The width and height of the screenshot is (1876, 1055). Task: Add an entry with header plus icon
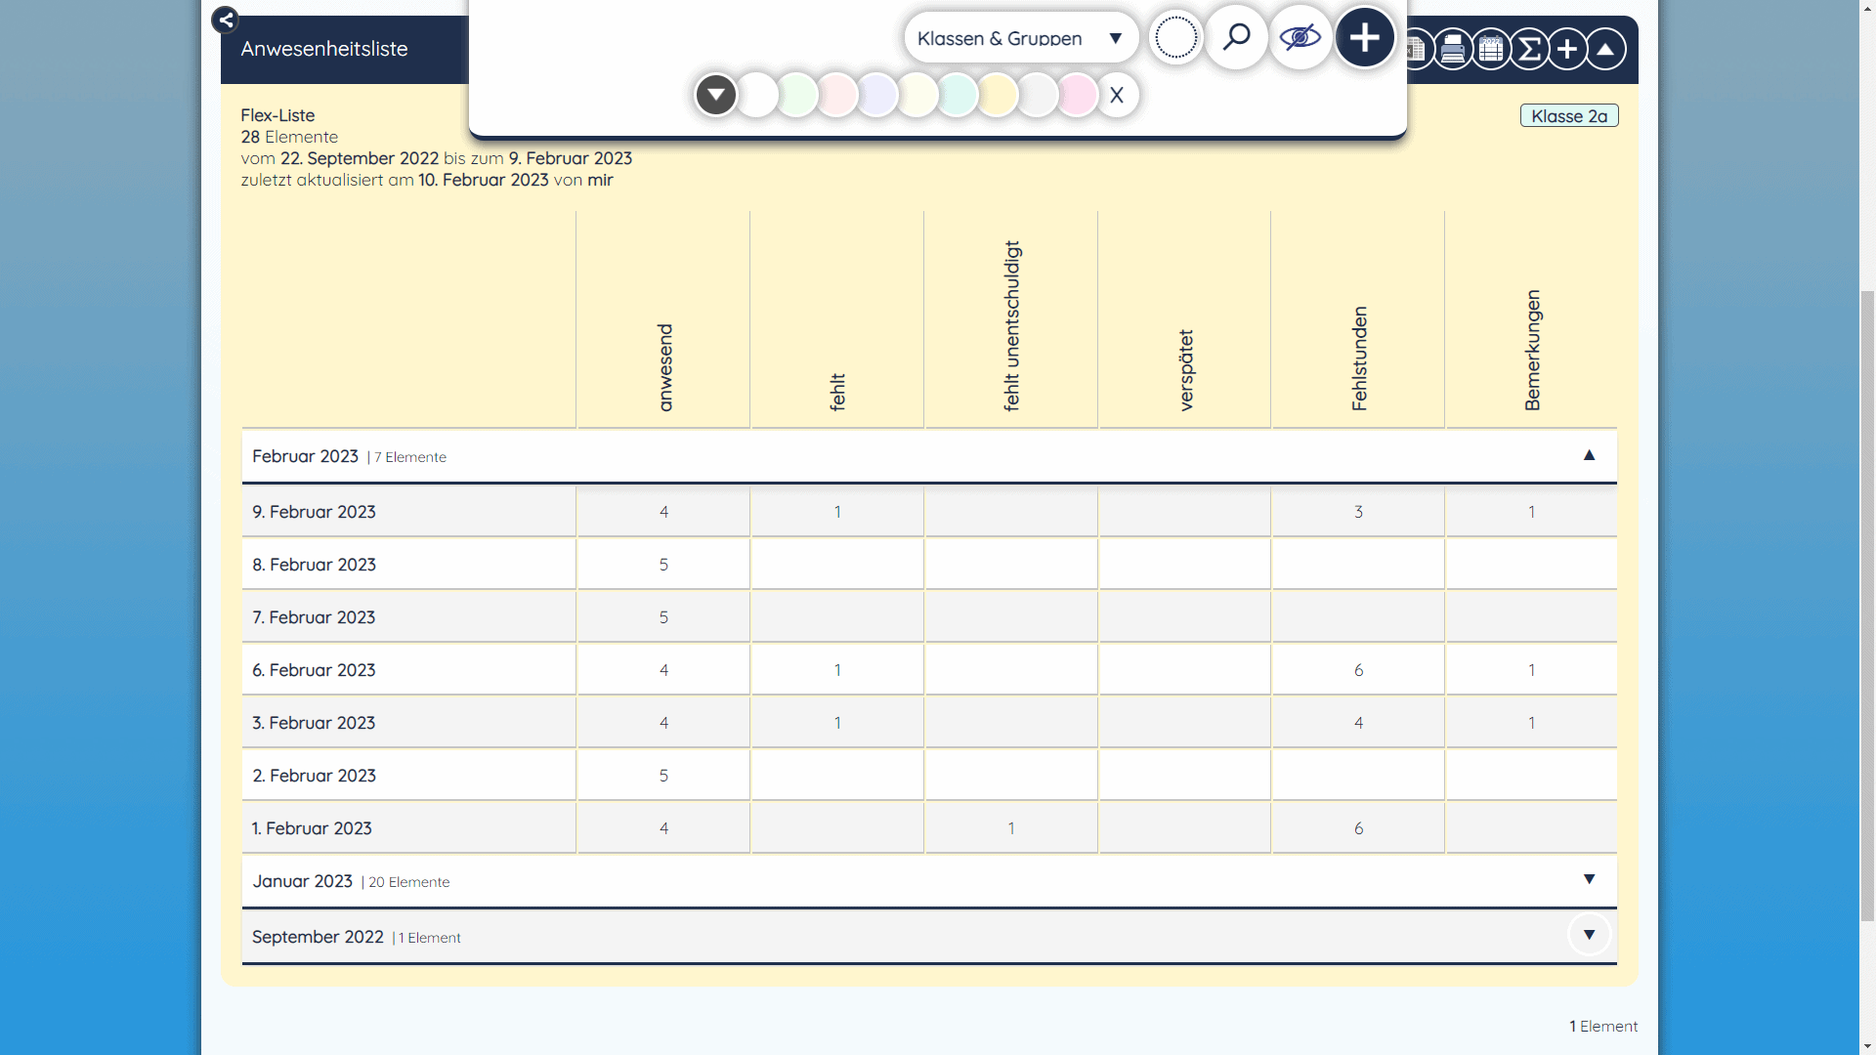click(x=1567, y=49)
